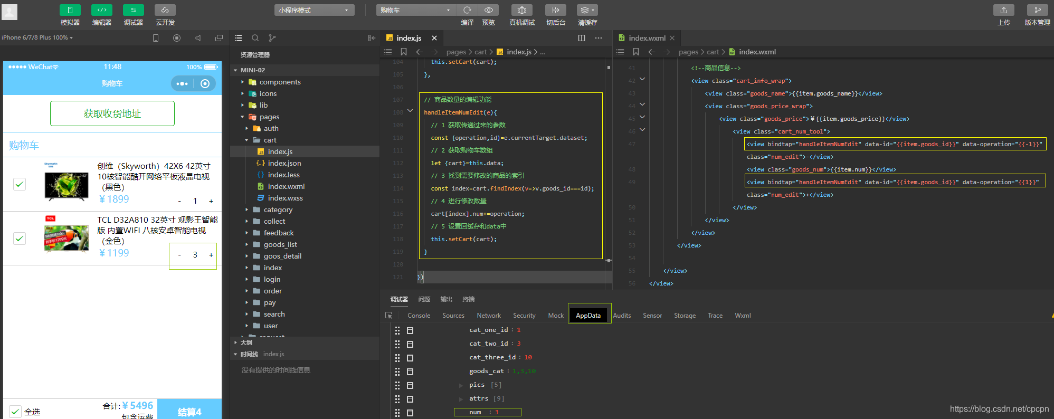Toggle box icon beside cat_three_id row

[410, 358]
